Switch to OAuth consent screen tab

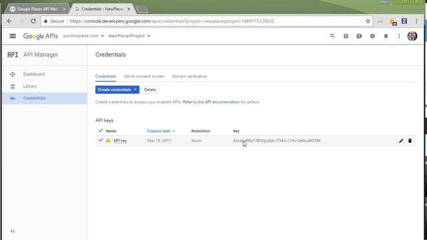click(144, 77)
